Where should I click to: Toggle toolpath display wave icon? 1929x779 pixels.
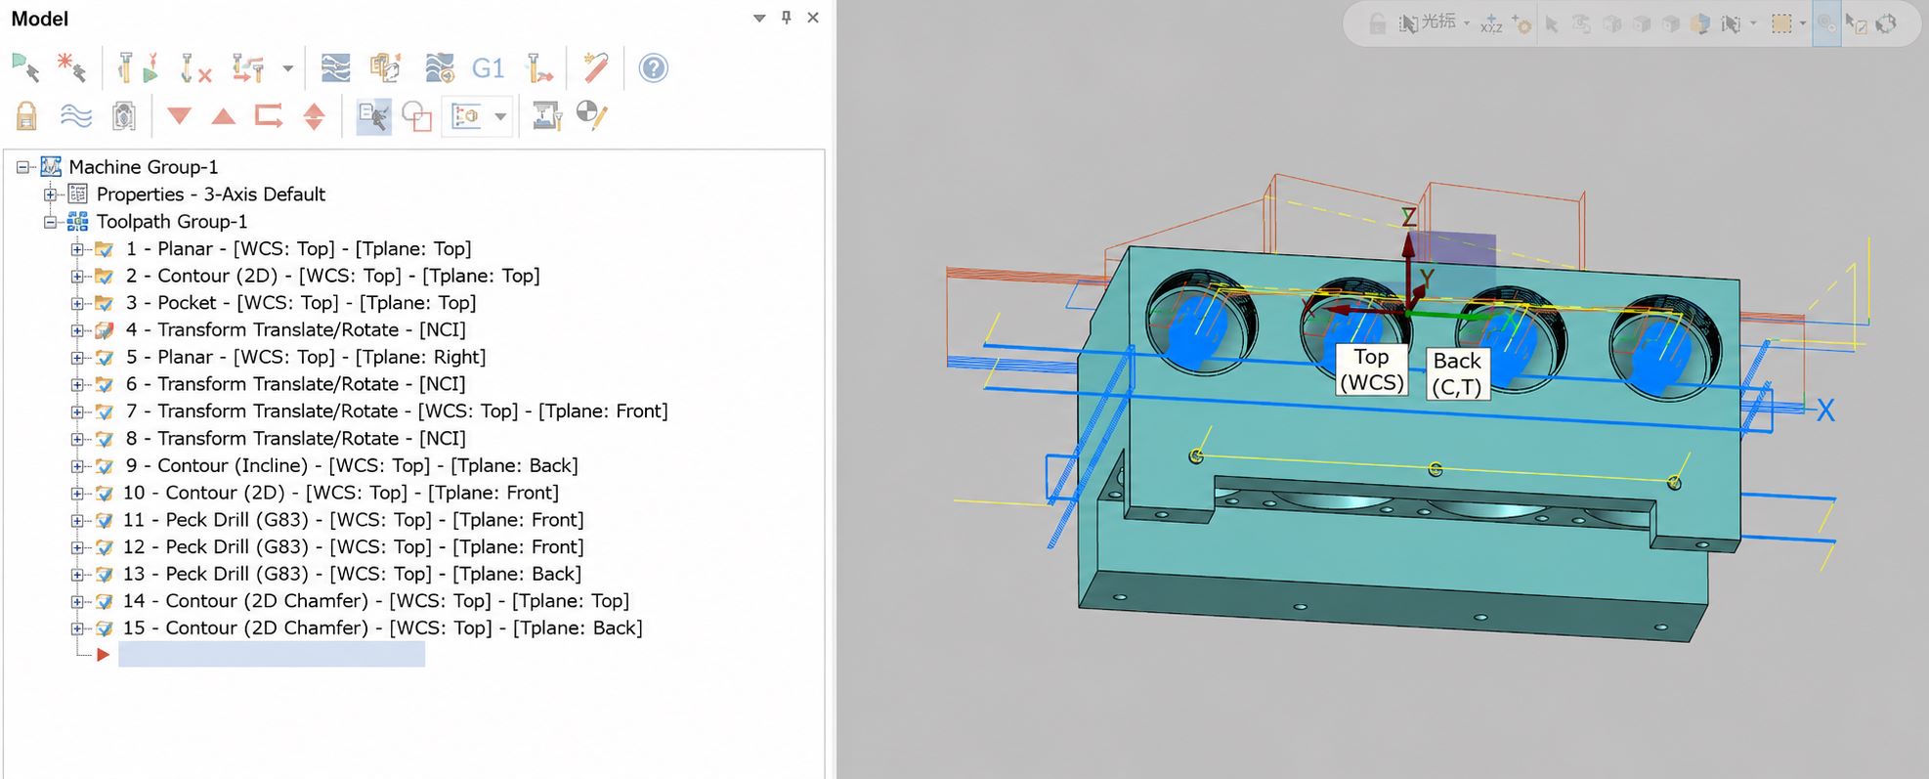point(76,116)
